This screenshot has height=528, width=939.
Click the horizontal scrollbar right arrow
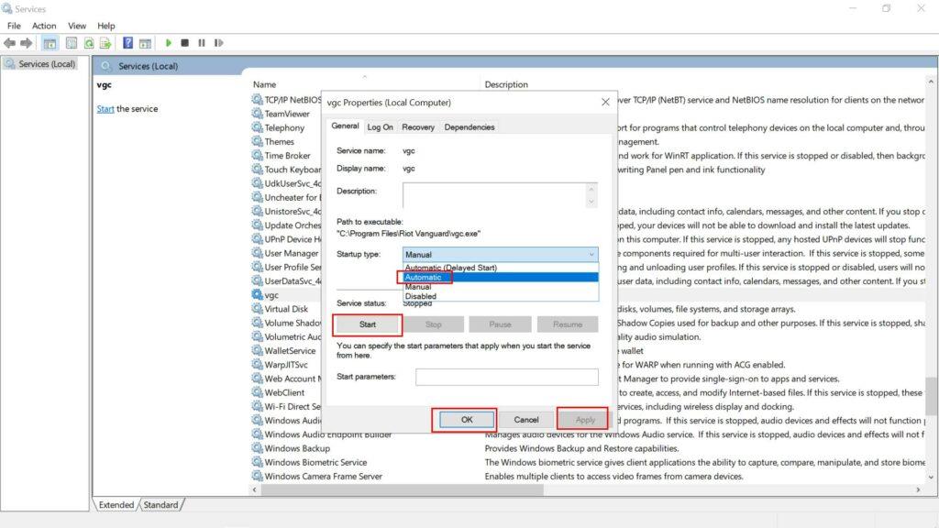(918, 489)
